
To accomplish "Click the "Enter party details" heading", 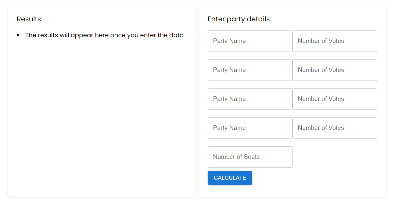I will 239,19.
